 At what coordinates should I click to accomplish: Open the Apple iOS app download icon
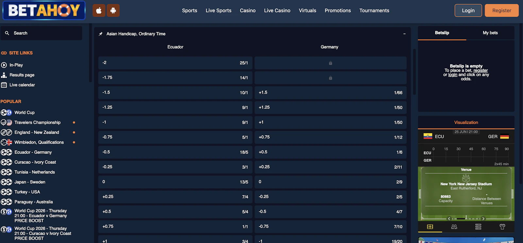coord(99,10)
